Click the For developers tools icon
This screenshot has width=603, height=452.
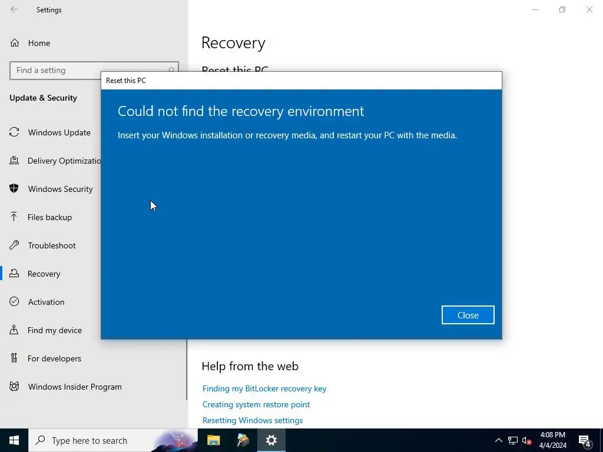(14, 358)
